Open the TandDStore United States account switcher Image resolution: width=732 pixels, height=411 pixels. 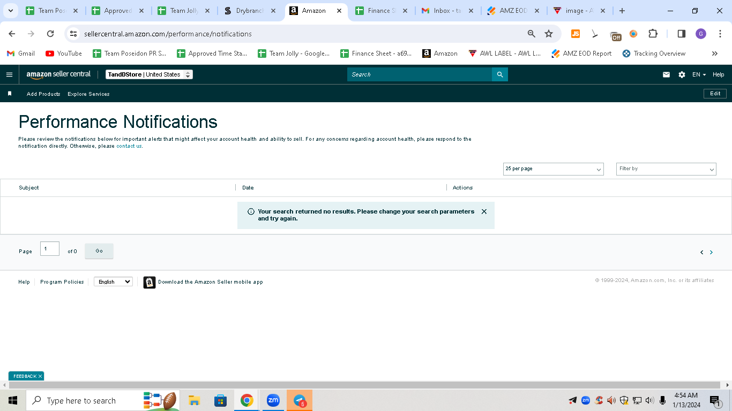[x=149, y=74]
